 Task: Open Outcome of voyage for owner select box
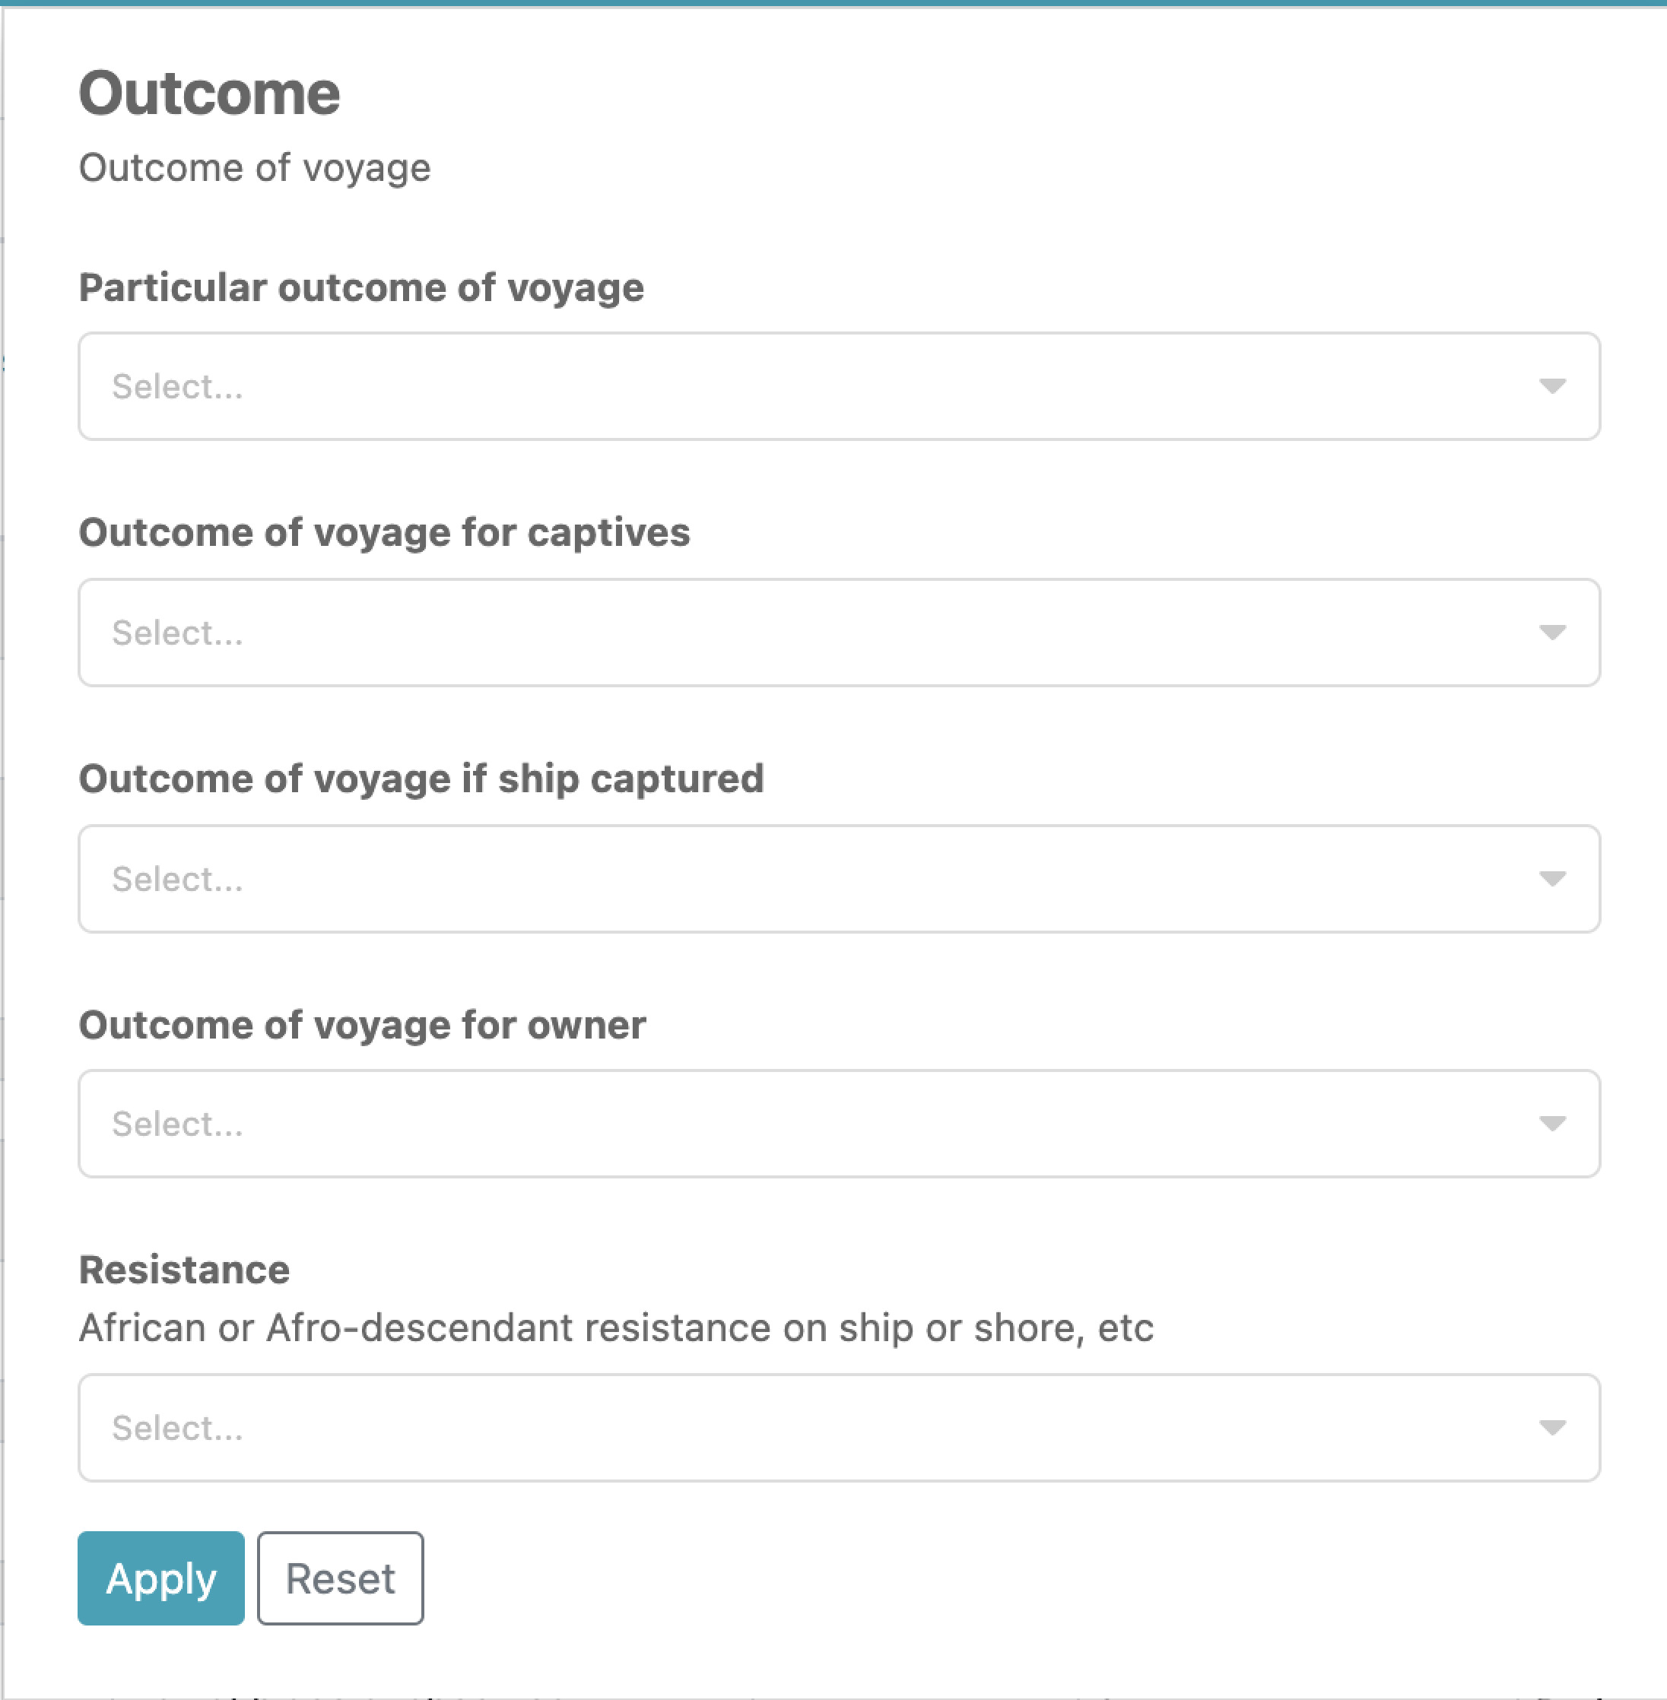coord(788,1123)
